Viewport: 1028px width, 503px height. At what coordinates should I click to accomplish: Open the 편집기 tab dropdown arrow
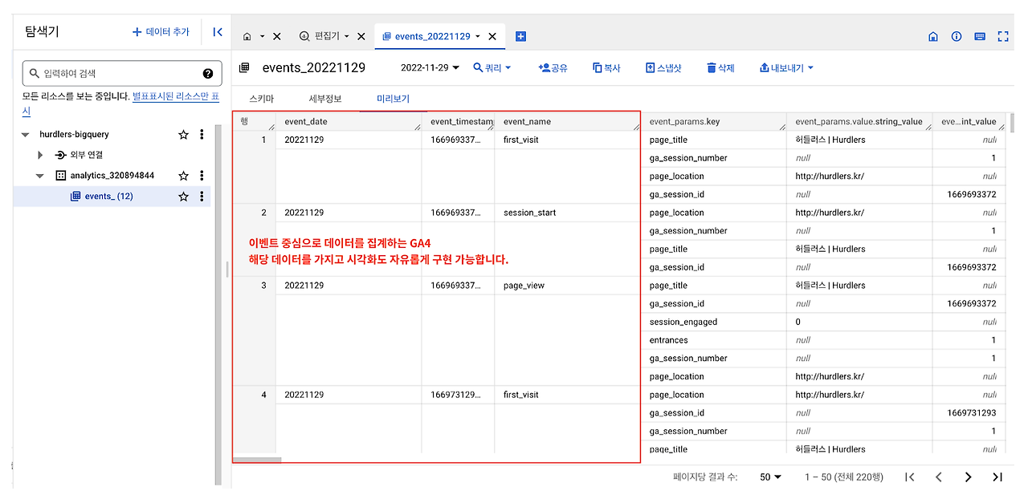(x=347, y=36)
